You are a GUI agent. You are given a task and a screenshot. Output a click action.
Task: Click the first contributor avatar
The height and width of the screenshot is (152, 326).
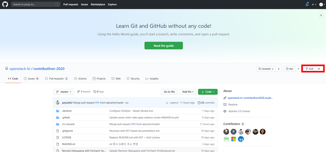click(x=226, y=132)
